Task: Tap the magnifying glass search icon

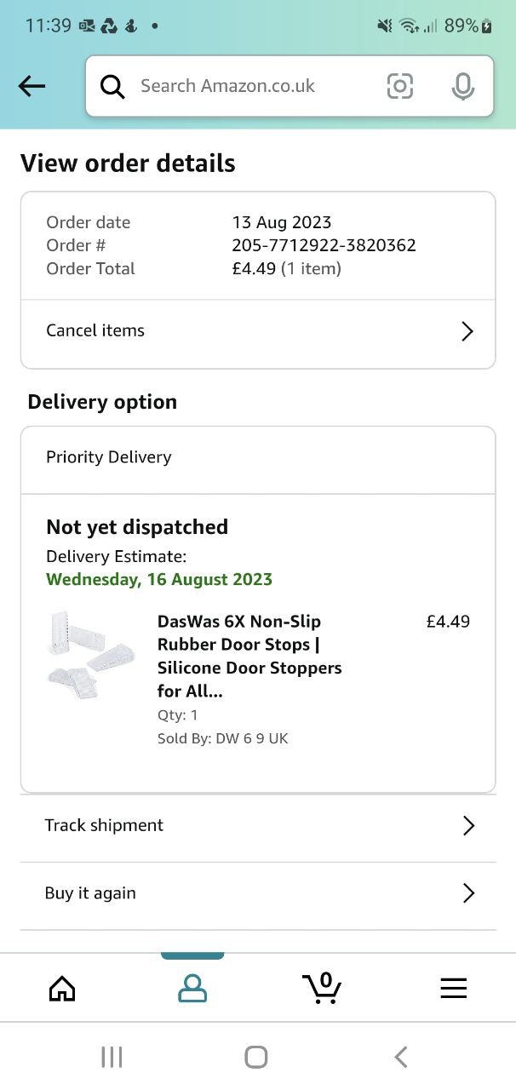Action: pos(112,86)
